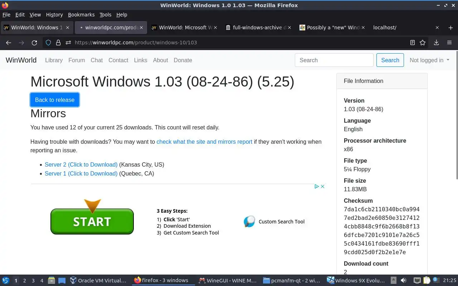Switch to Oracle VM VirtualBox taskbar window
This screenshot has height=286, width=458.
(98, 281)
